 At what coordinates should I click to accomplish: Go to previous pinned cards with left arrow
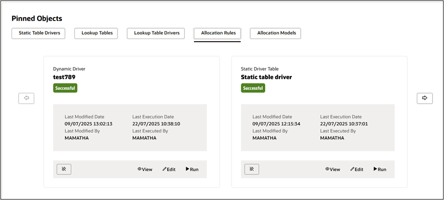click(26, 98)
